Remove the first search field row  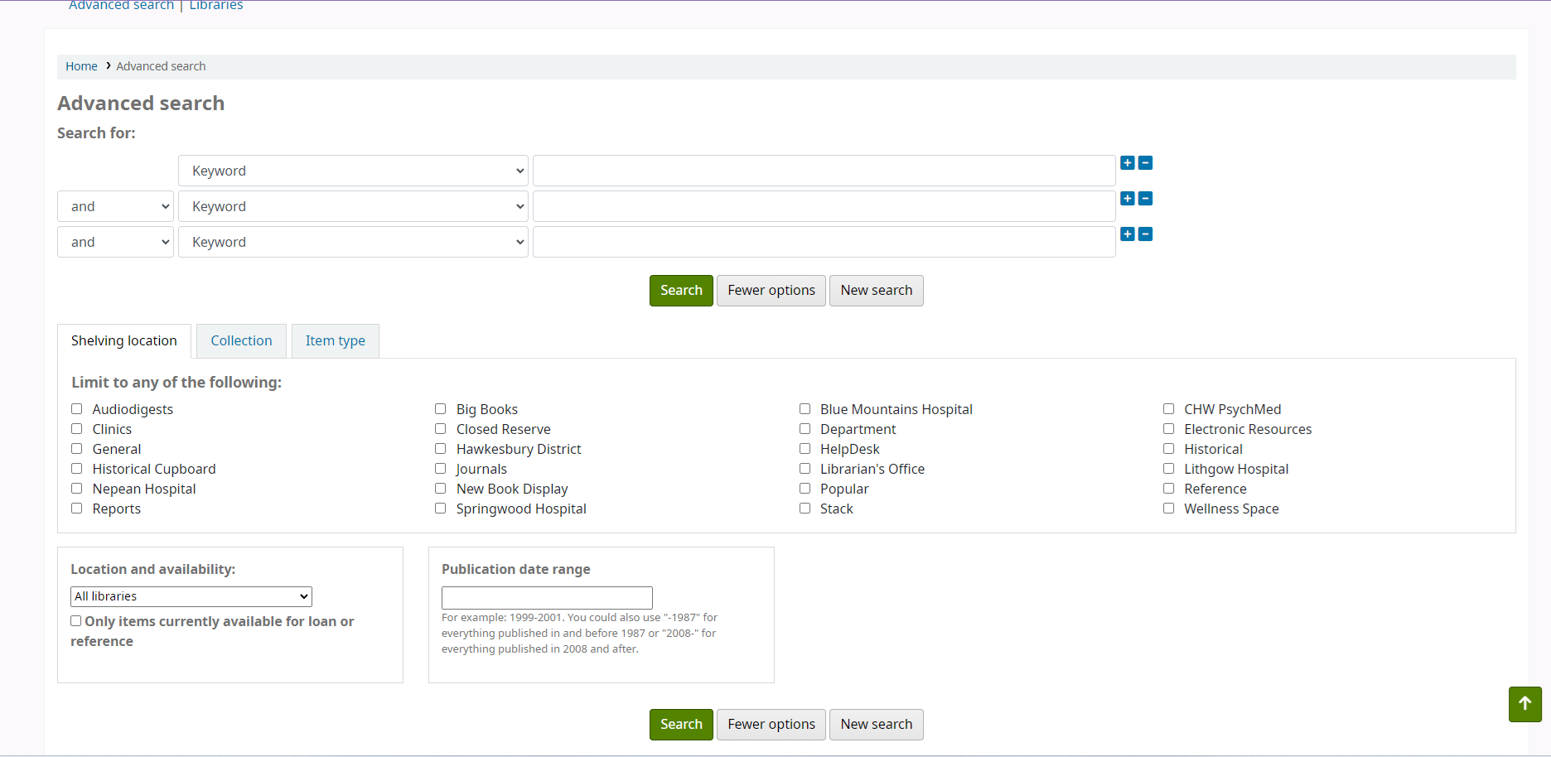pyautogui.click(x=1145, y=163)
